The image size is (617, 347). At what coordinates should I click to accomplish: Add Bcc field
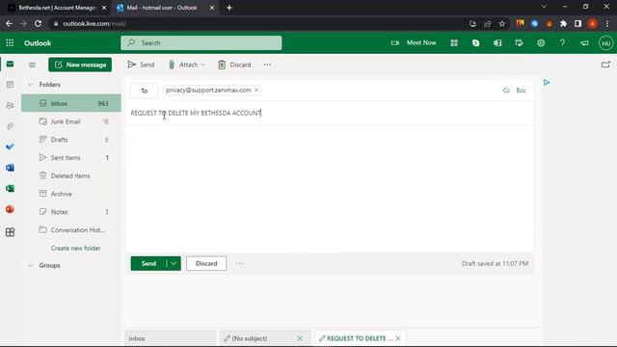[x=521, y=91]
